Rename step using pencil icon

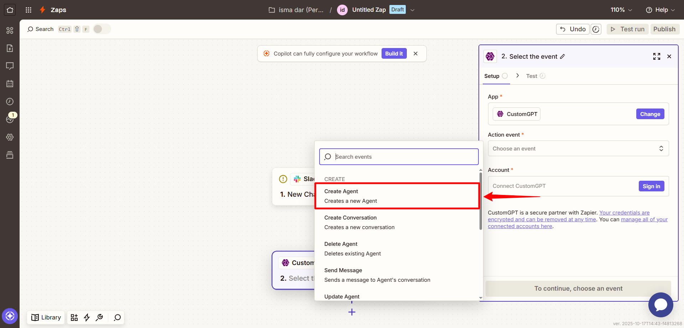coord(563,57)
